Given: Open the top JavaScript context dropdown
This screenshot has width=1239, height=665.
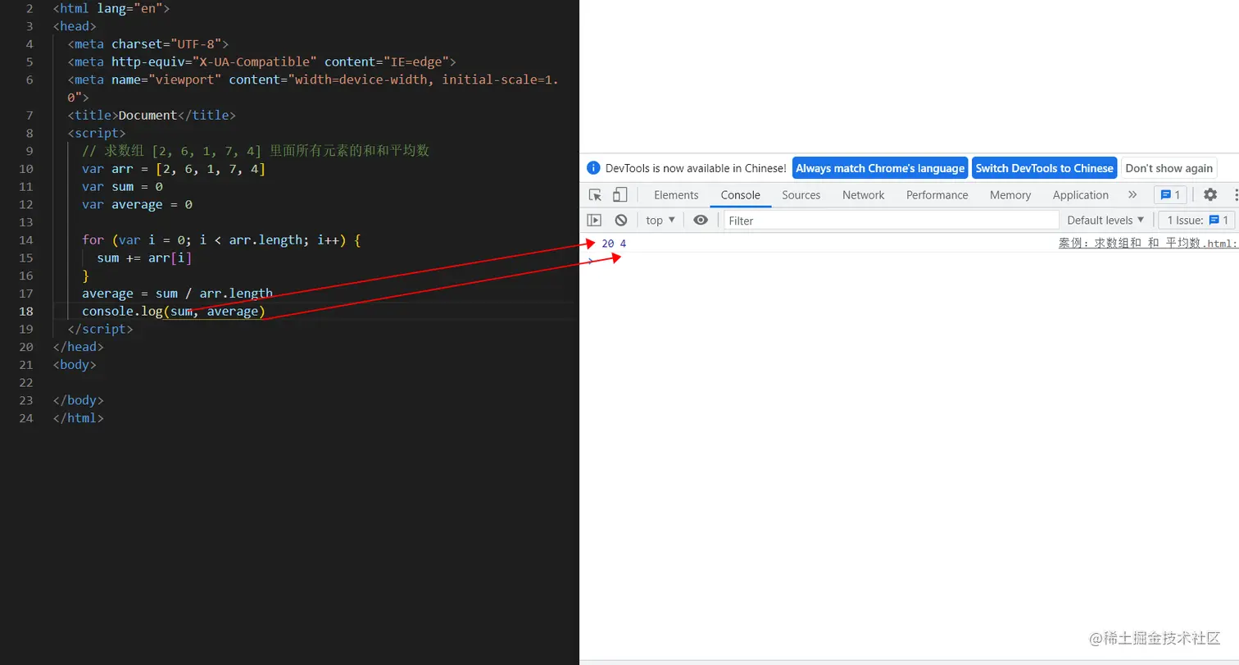Looking at the screenshot, I should [x=660, y=220].
